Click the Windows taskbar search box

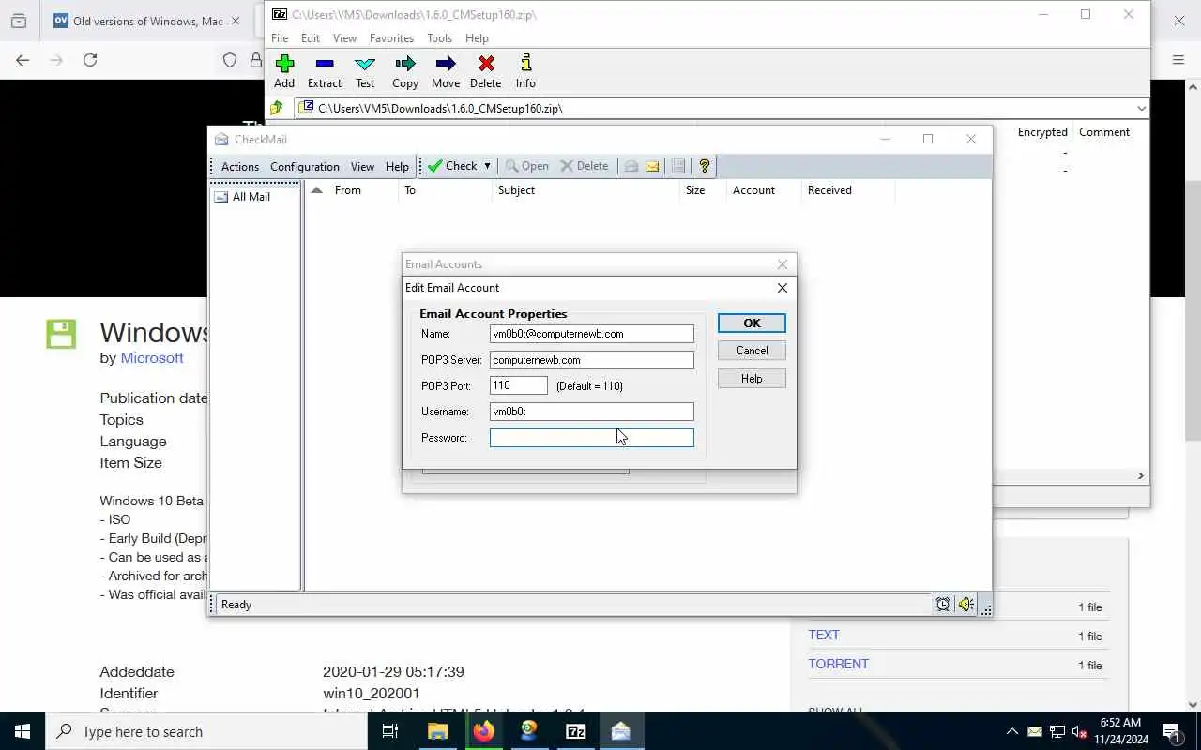click(x=206, y=731)
